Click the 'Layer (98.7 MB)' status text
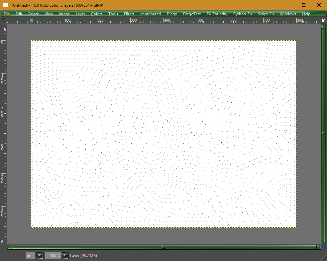 (83, 256)
